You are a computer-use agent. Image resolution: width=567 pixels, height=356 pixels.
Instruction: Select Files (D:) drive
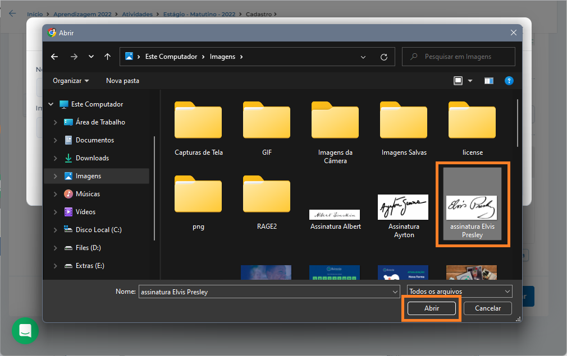click(x=88, y=248)
